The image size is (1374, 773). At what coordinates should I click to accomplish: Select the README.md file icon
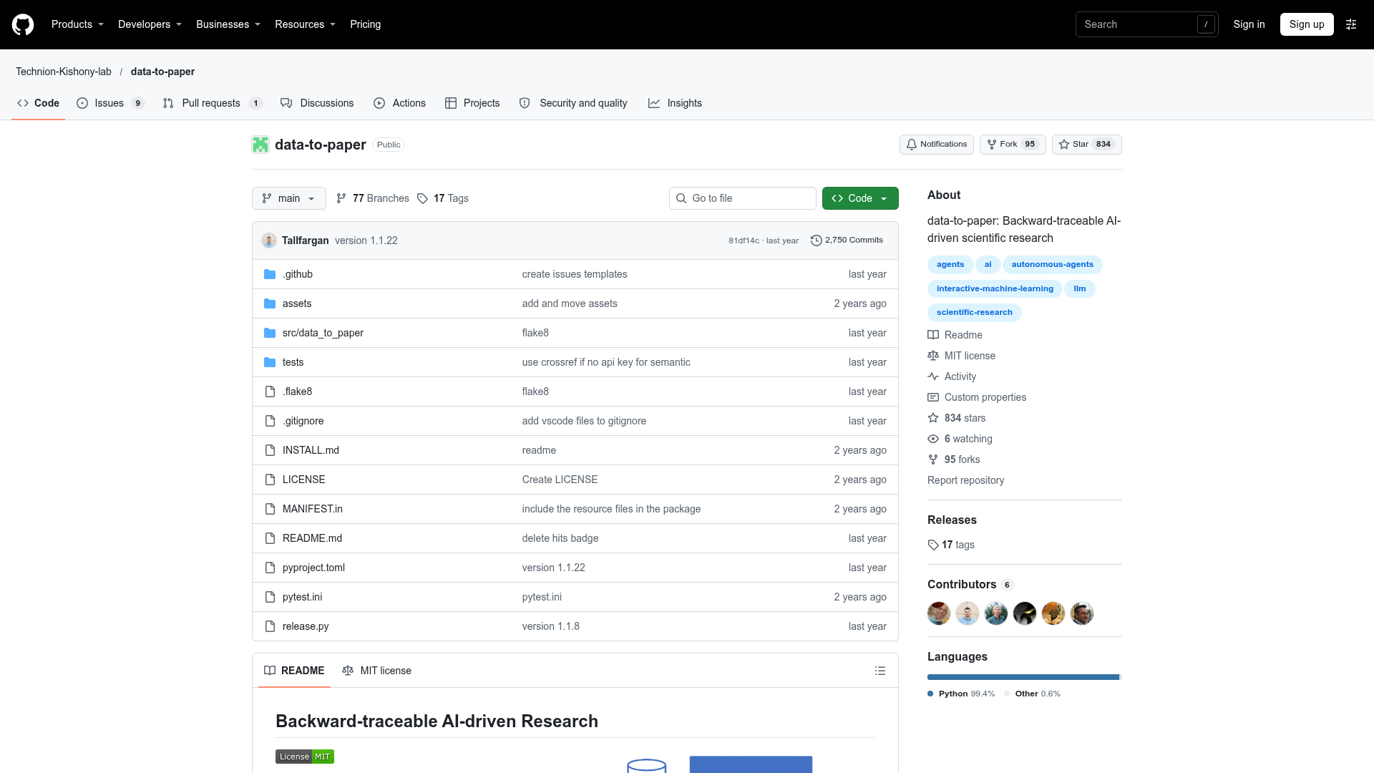(270, 538)
